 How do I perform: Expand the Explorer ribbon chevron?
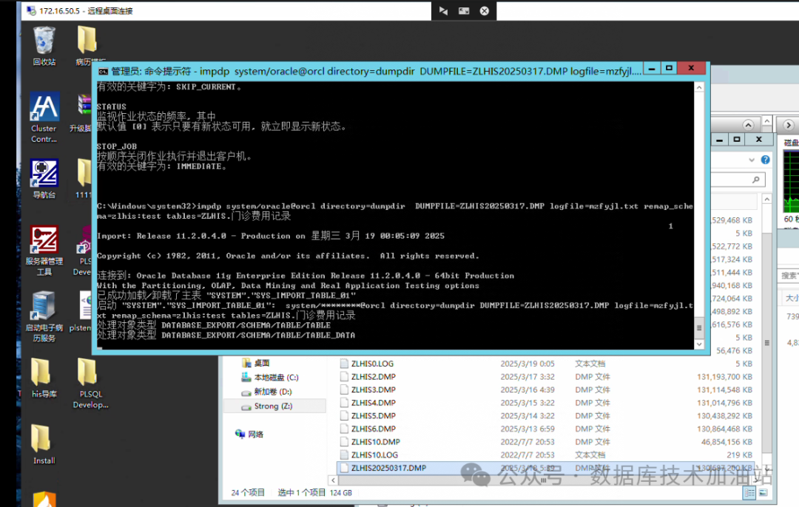click(x=752, y=160)
